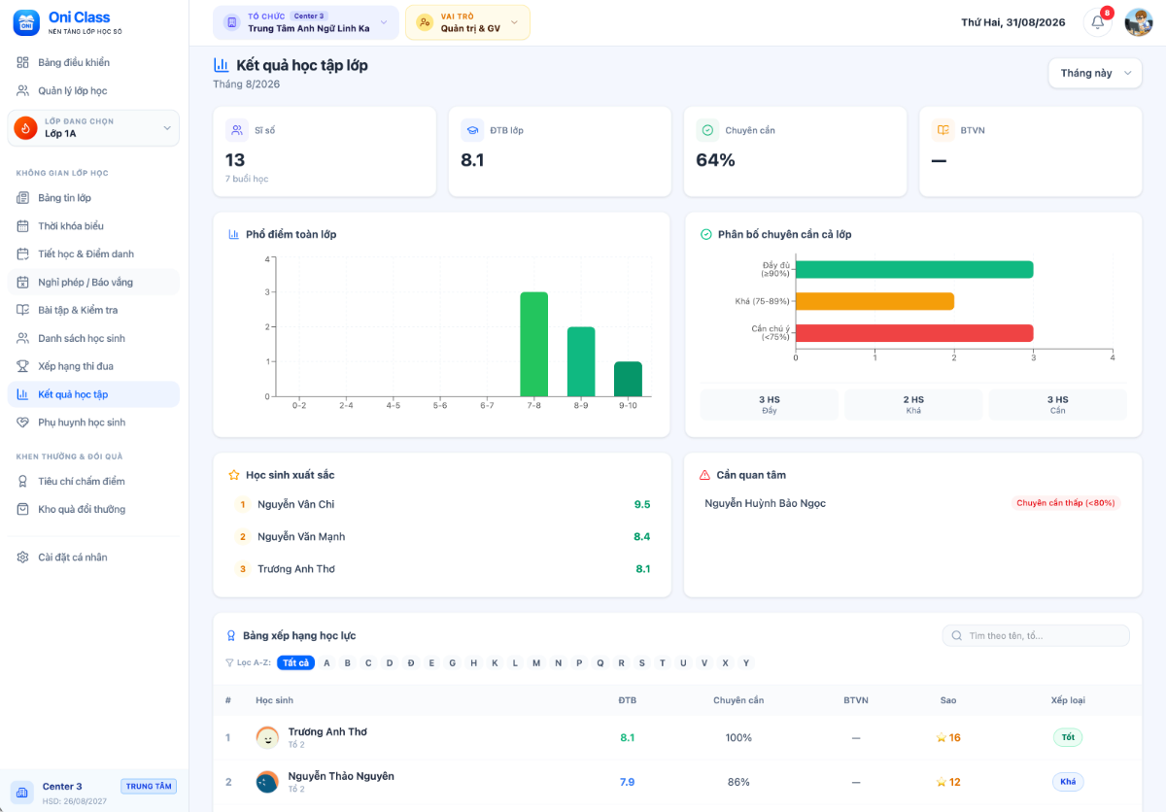
Task: Expand the Lớp 1A class selector
Action: click(x=93, y=128)
